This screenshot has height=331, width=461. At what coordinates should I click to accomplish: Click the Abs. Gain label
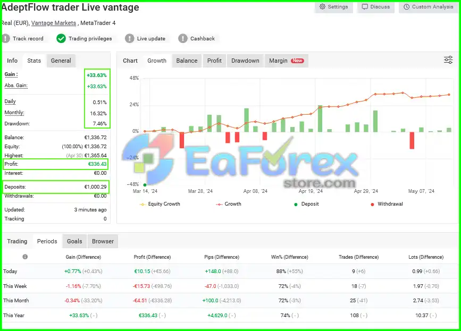(x=16, y=86)
